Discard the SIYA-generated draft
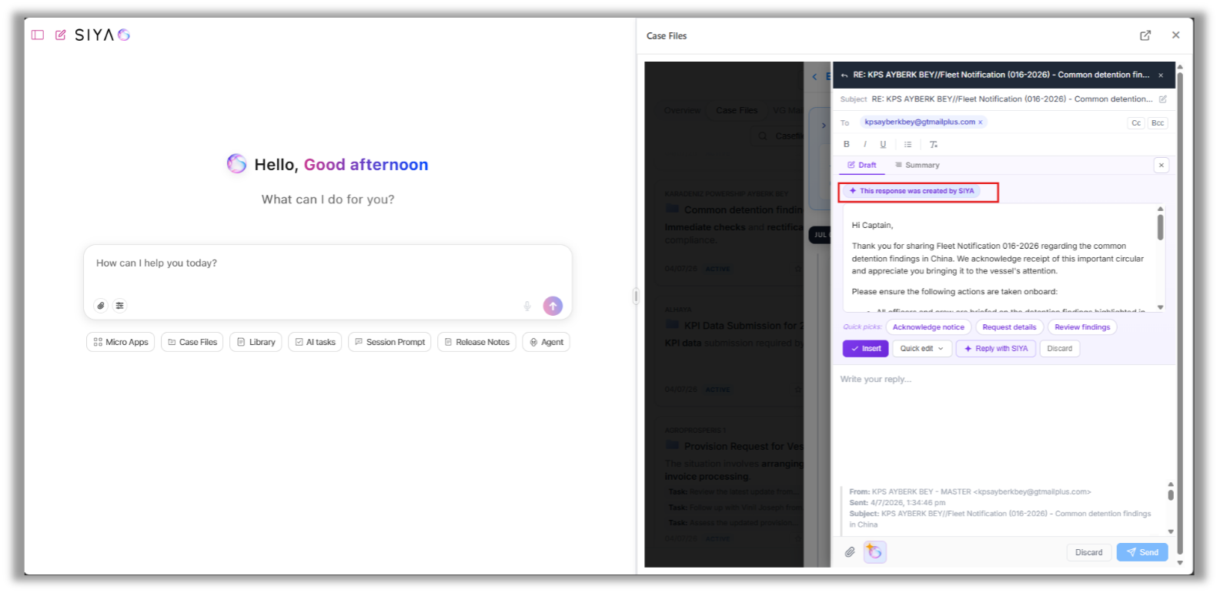1220x593 pixels. [1060, 349]
